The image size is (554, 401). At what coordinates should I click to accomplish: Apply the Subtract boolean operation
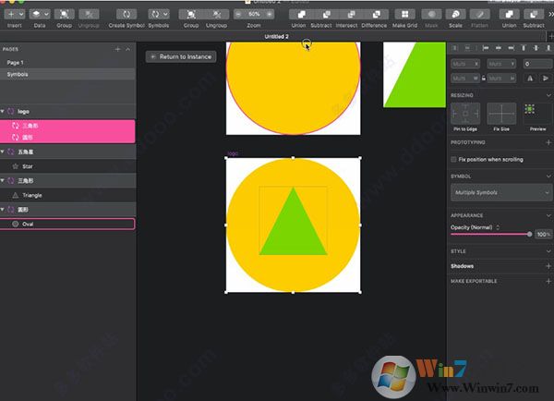(322, 15)
